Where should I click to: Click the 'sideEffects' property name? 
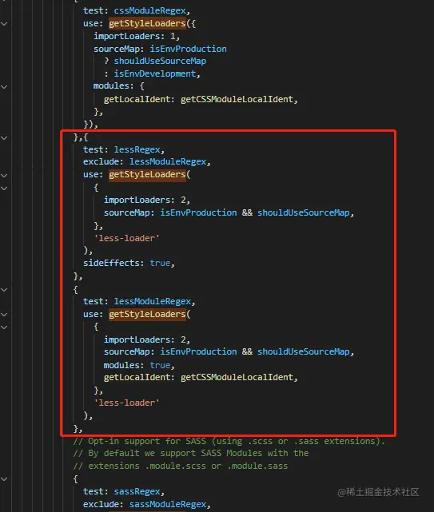(x=111, y=263)
